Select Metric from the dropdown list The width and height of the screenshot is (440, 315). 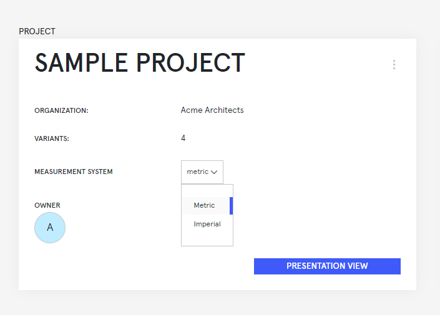(205, 206)
